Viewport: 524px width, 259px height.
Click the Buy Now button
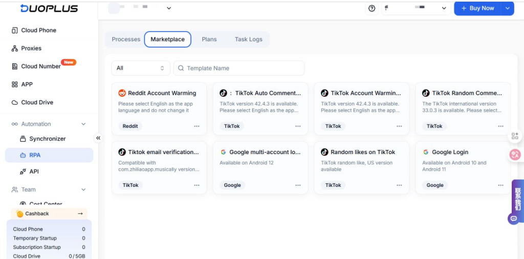[x=477, y=8]
